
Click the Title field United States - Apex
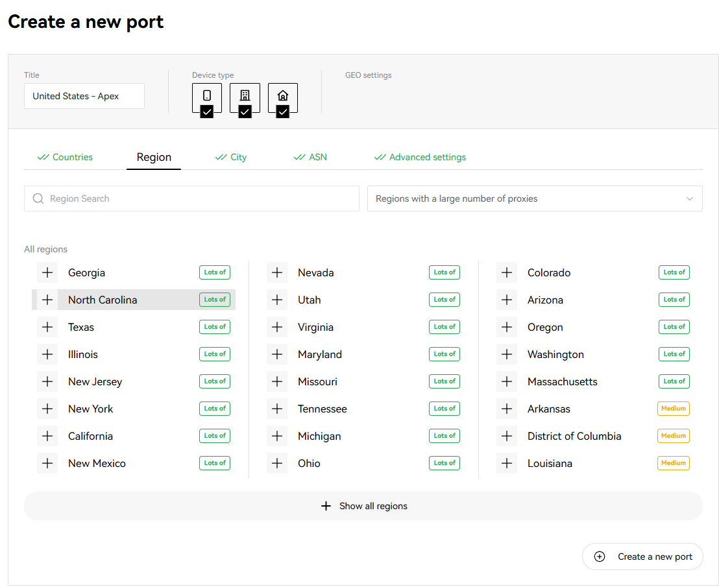coord(84,96)
